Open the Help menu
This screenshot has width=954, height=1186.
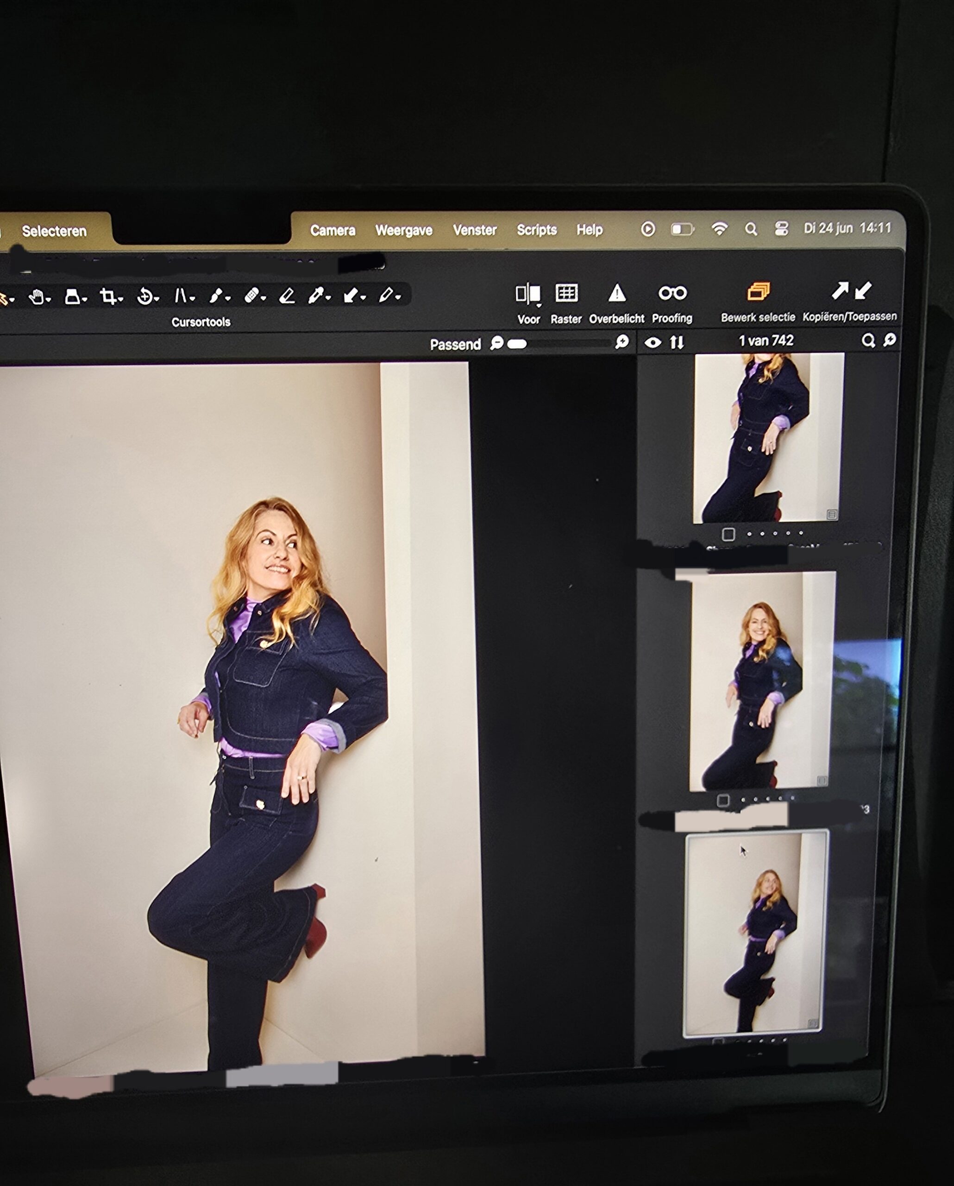(x=590, y=229)
